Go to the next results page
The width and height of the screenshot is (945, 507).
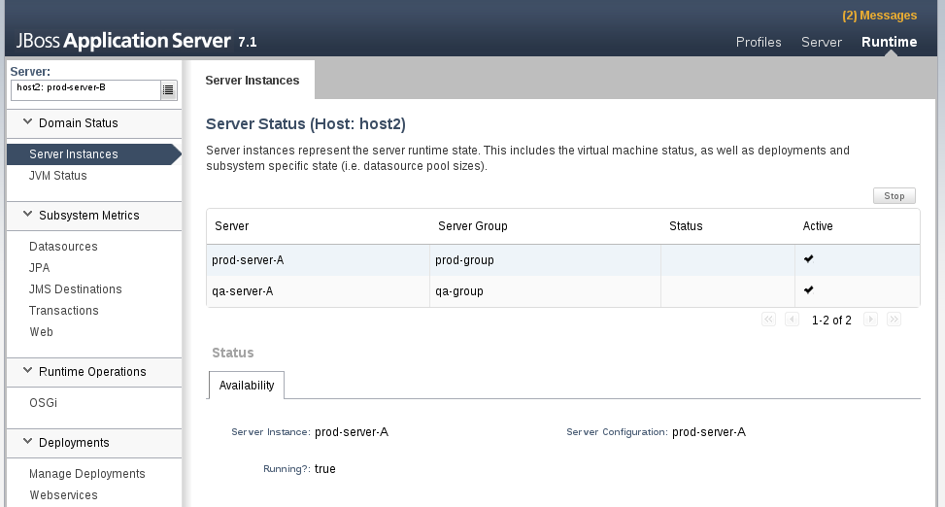[x=870, y=320]
